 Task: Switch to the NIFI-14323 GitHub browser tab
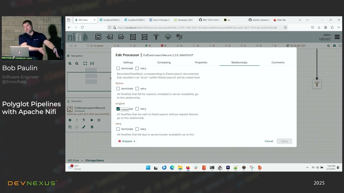click(x=209, y=20)
